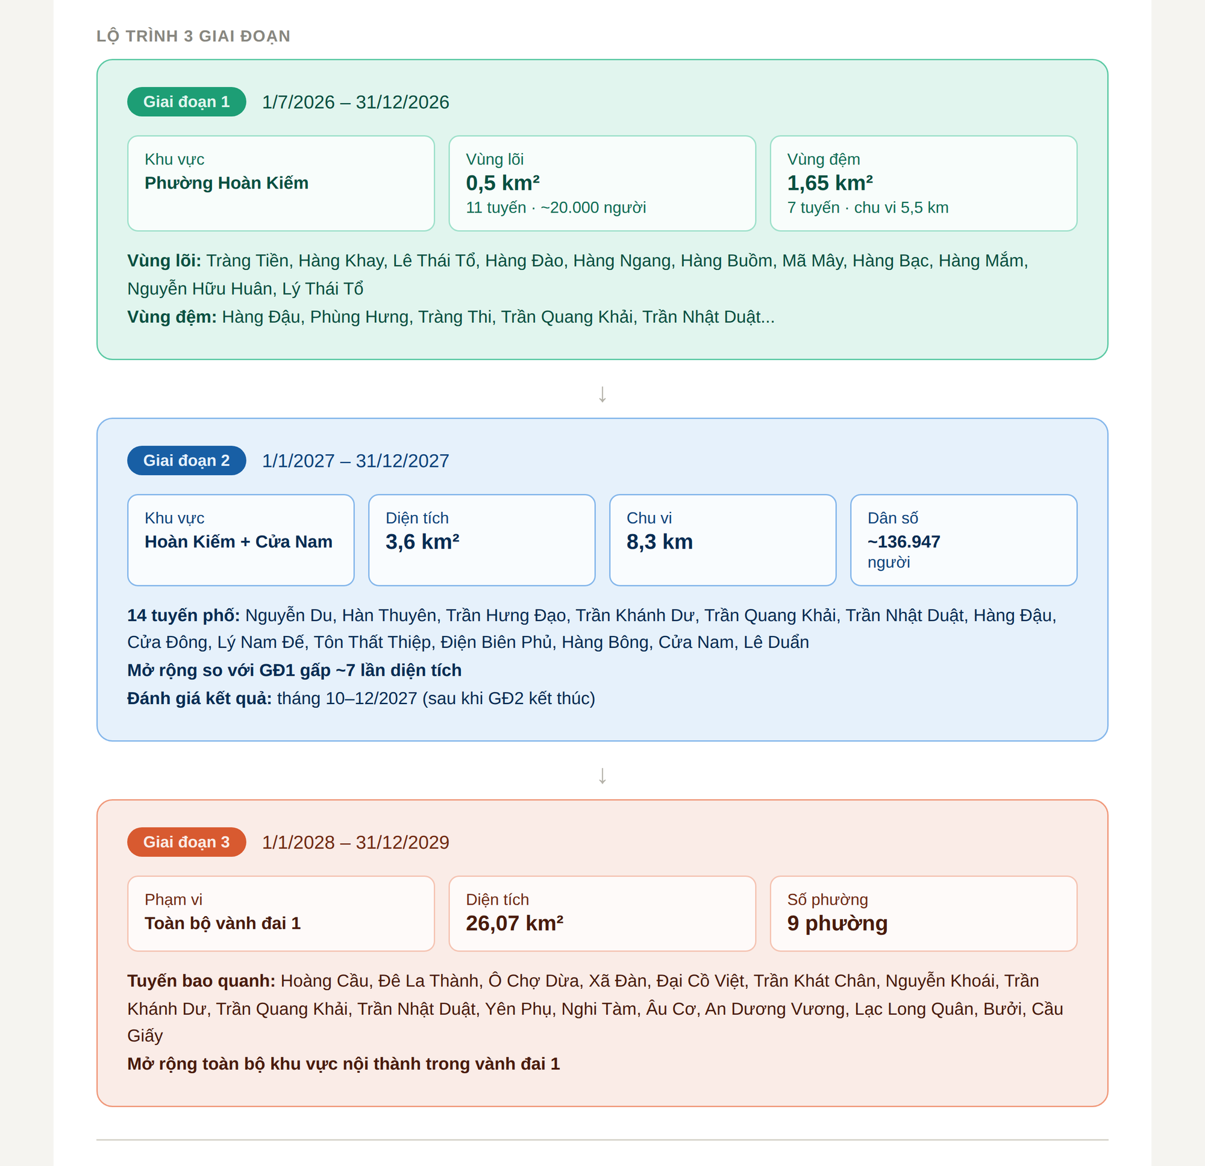Select the Phường Hoàn Kiếm area card
1205x1166 pixels.
click(281, 183)
